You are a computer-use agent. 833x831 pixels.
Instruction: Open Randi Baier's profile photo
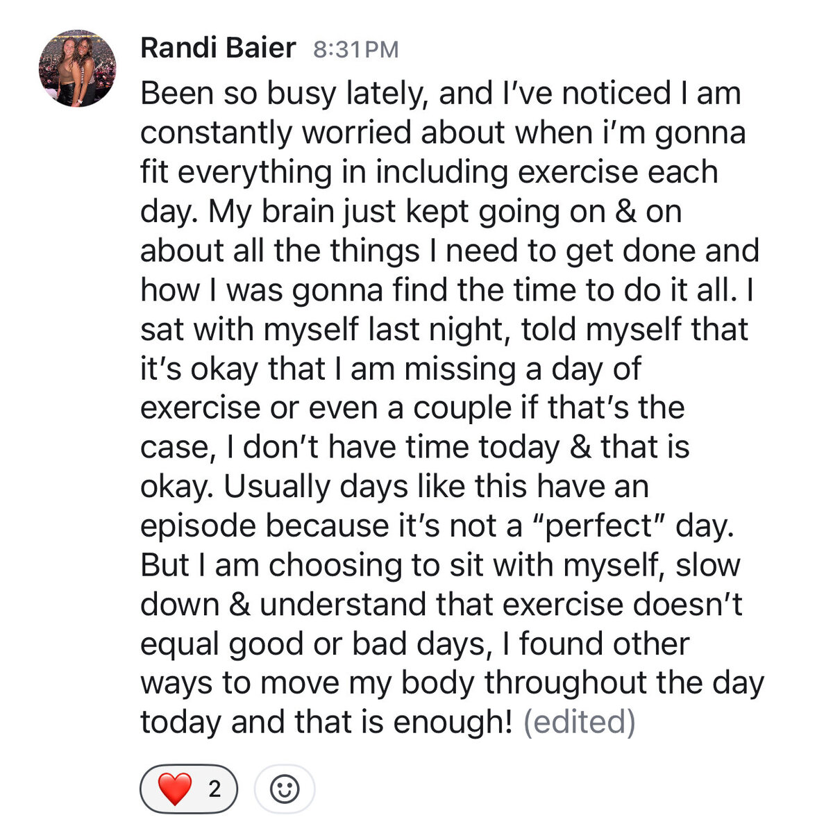[x=77, y=69]
